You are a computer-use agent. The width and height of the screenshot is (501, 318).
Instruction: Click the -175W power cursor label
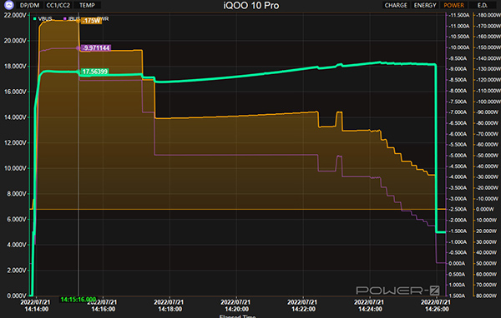pos(91,21)
